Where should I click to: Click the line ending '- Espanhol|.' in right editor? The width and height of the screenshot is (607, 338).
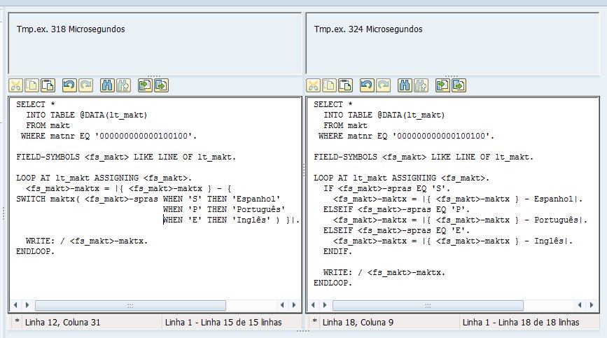[x=458, y=199]
